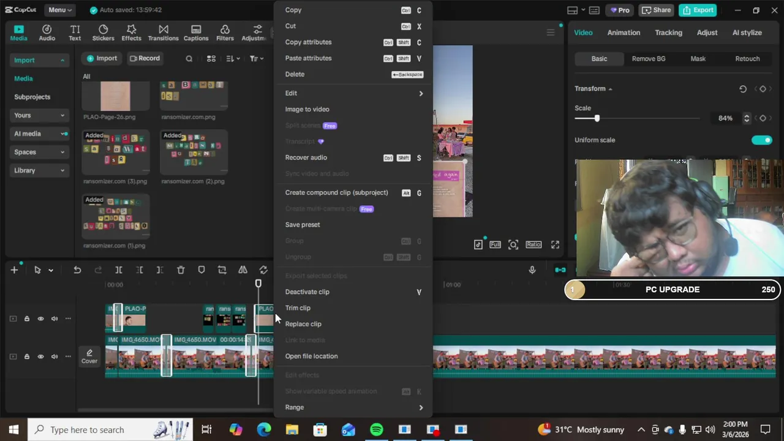This screenshot has width=784, height=441.
Task: Click the Export button
Action: pyautogui.click(x=698, y=10)
